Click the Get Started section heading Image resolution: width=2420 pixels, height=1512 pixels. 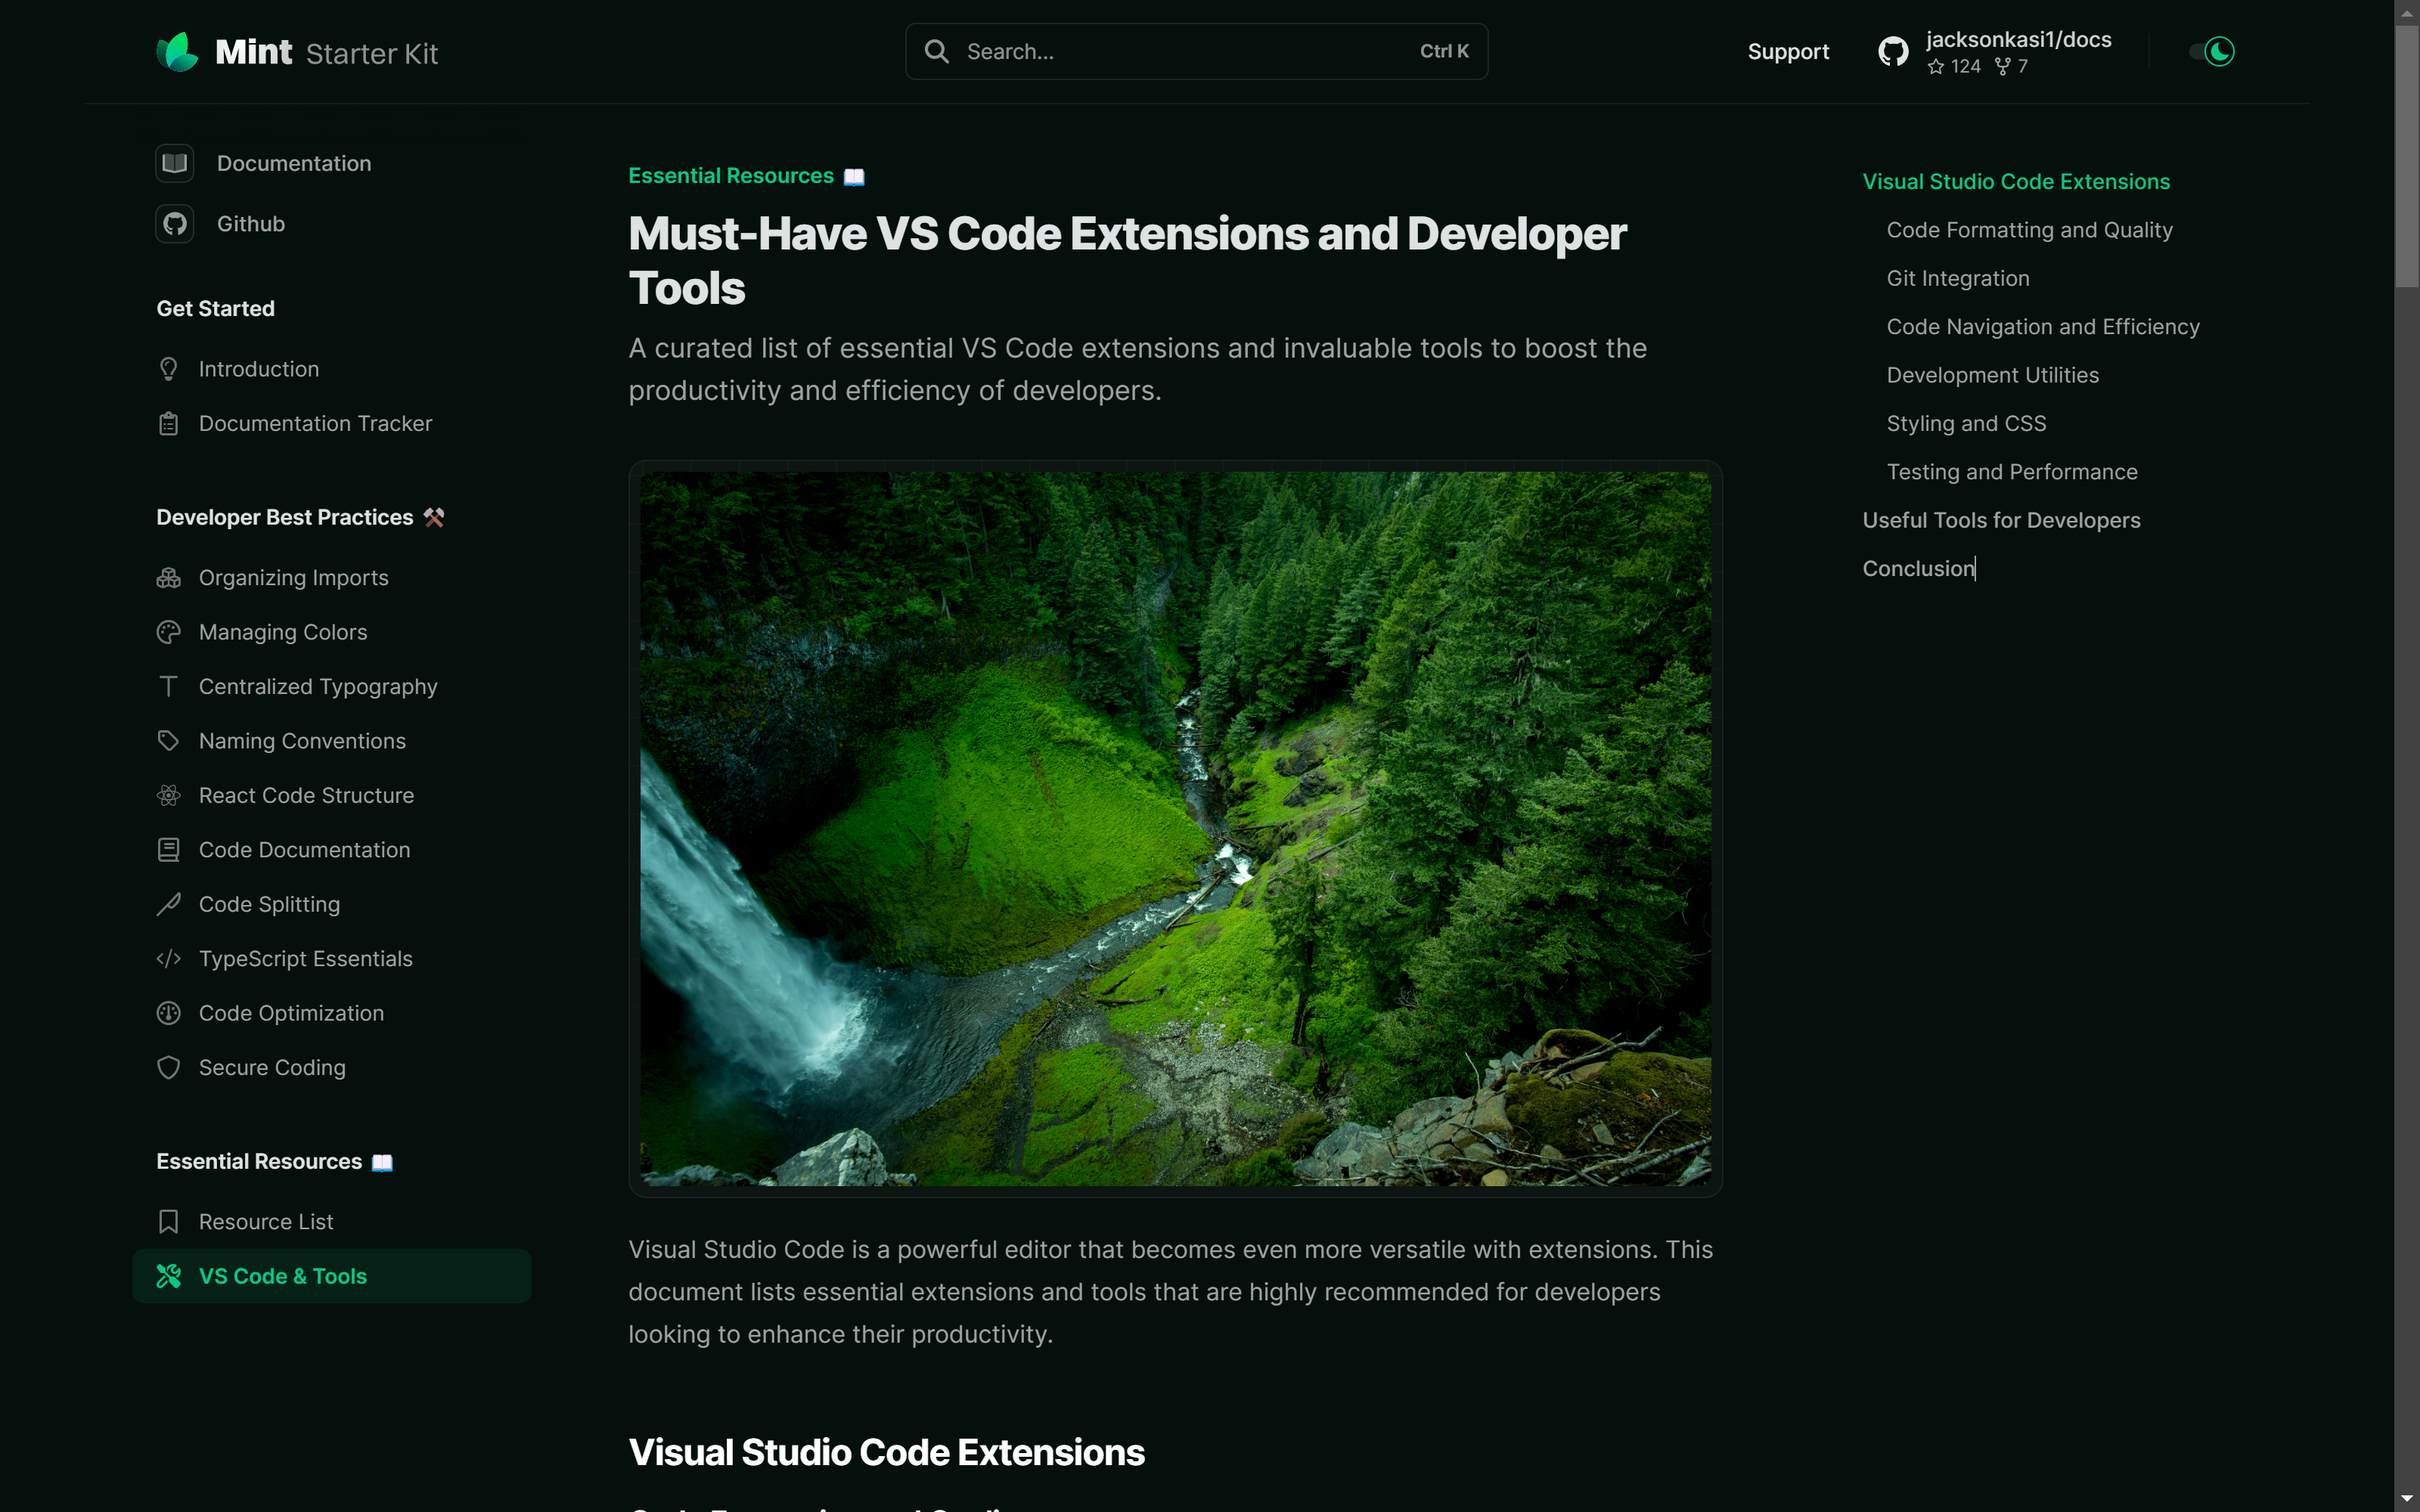pyautogui.click(x=215, y=309)
